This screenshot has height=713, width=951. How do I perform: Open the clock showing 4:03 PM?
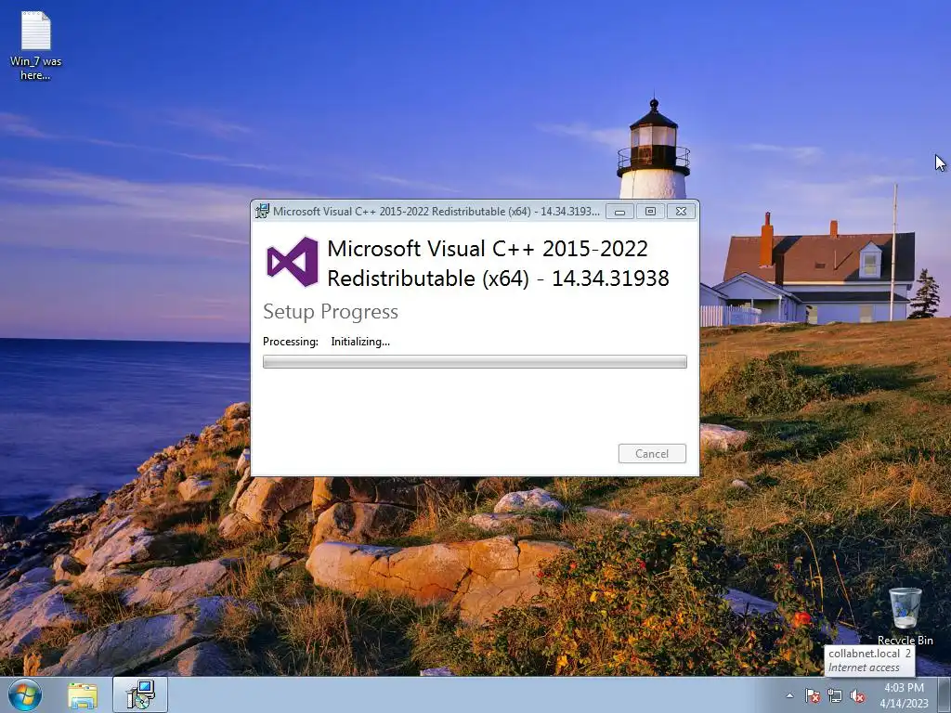point(904,695)
